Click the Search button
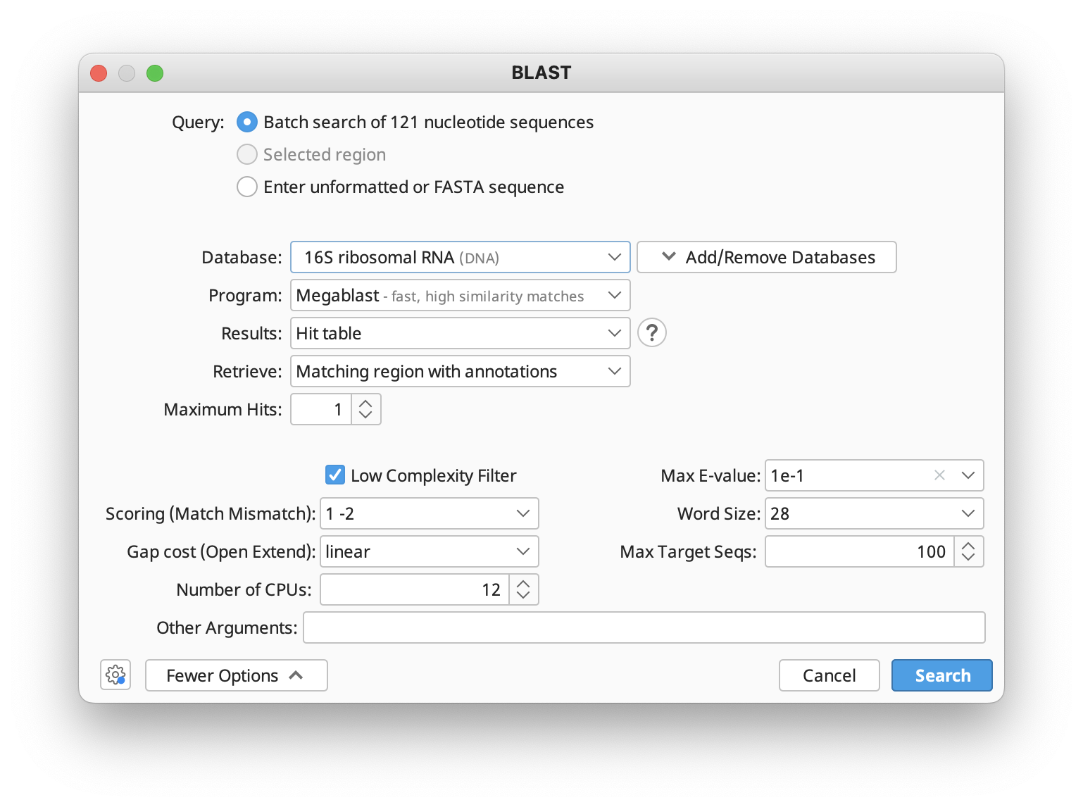Image resolution: width=1083 pixels, height=807 pixels. click(x=942, y=675)
